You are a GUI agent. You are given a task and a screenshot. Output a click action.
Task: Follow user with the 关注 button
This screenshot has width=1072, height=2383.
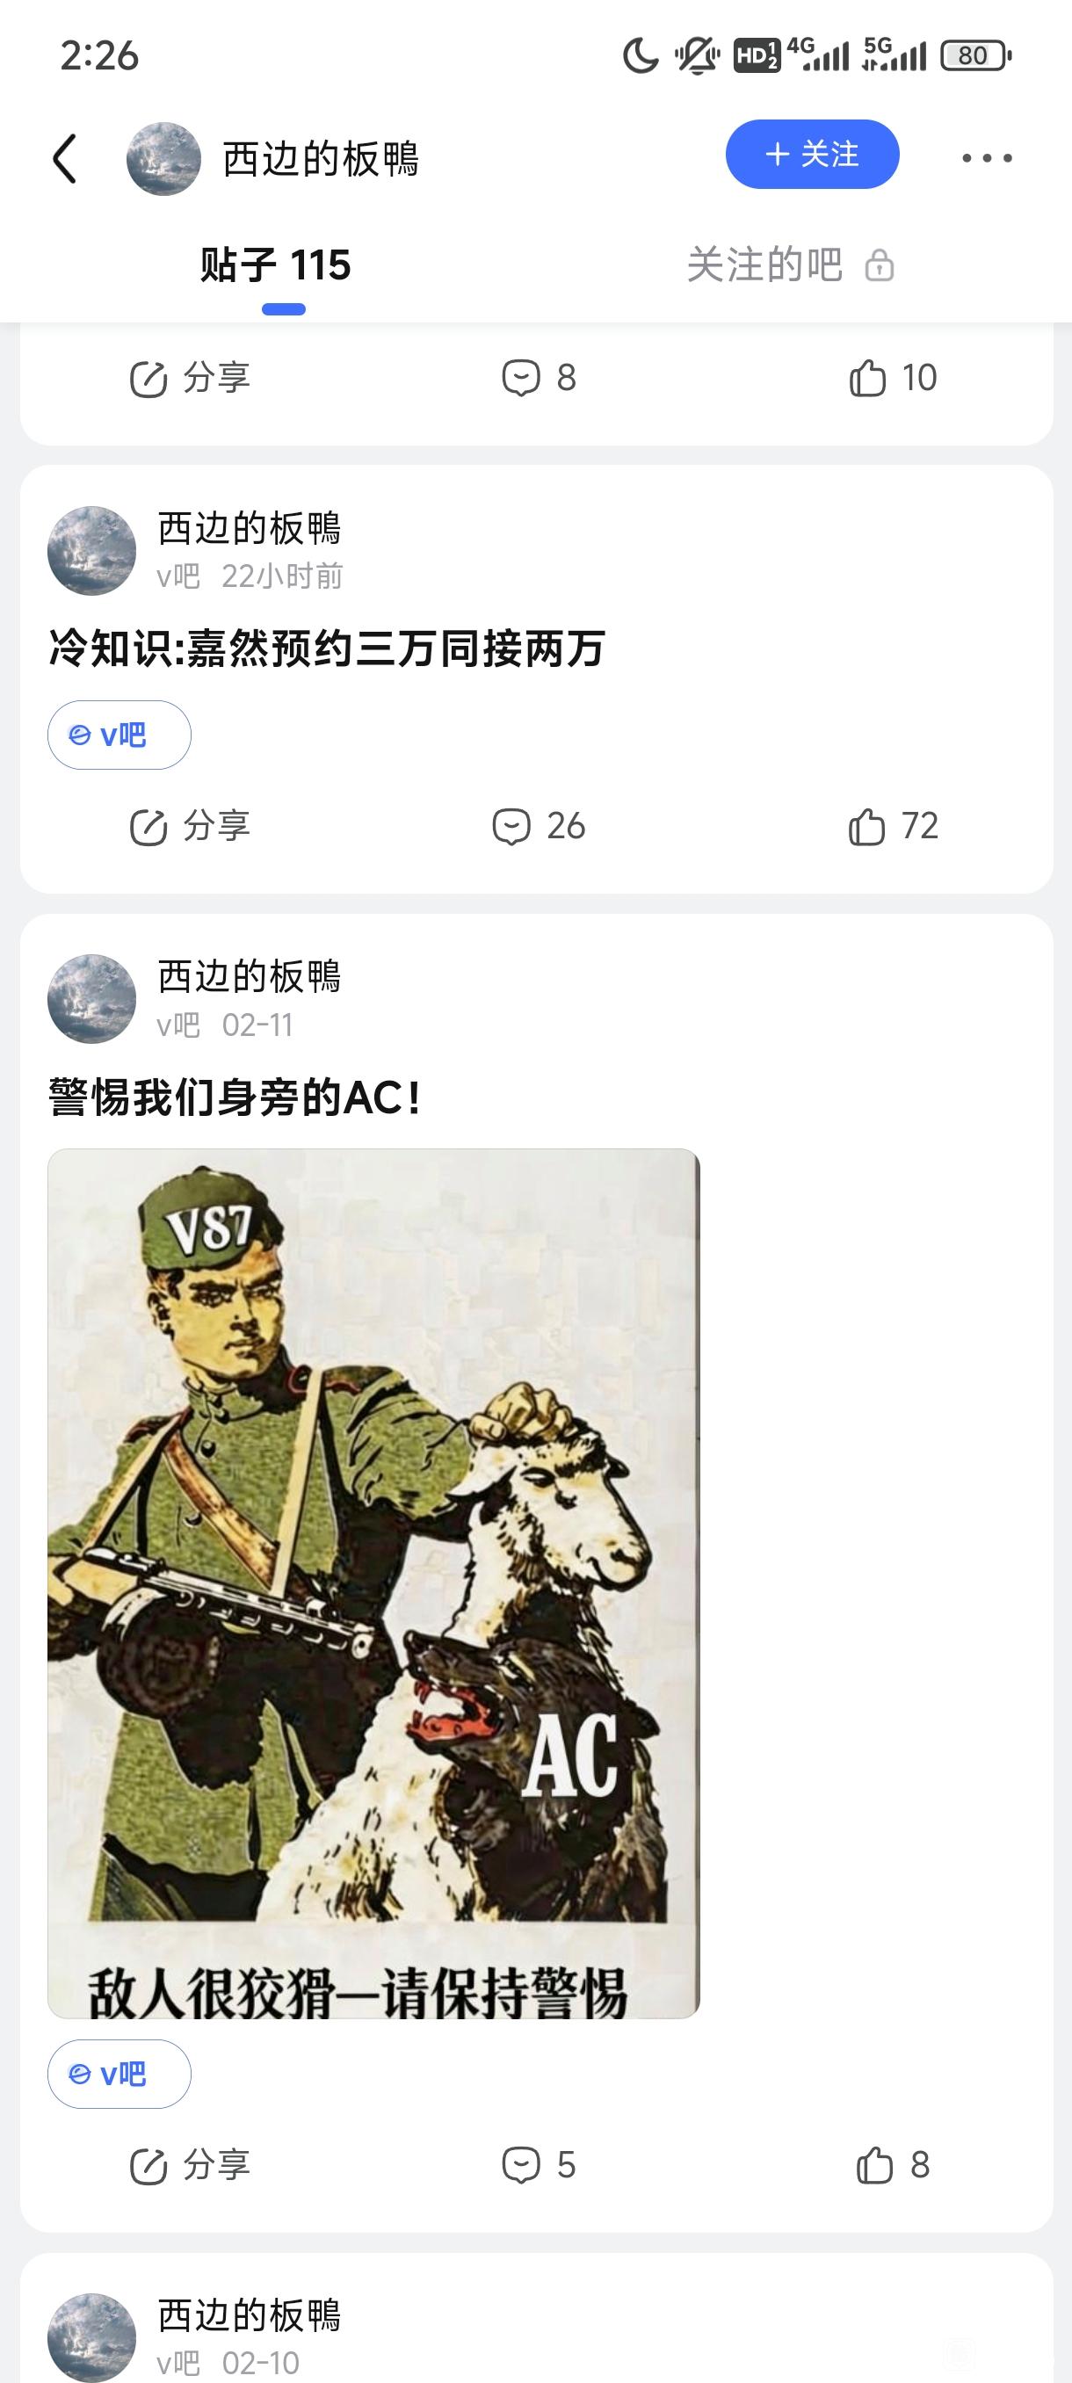pos(812,155)
